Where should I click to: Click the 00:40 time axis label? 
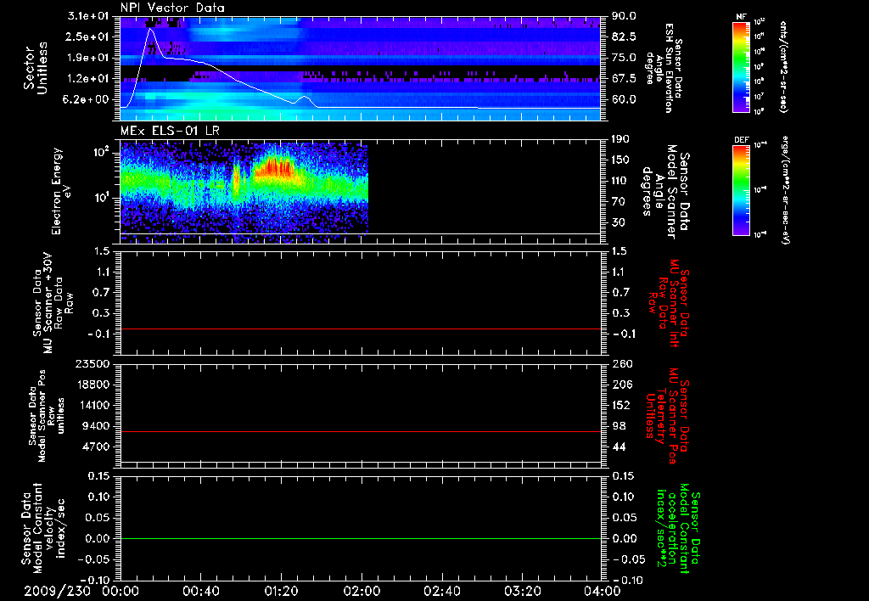(200, 591)
